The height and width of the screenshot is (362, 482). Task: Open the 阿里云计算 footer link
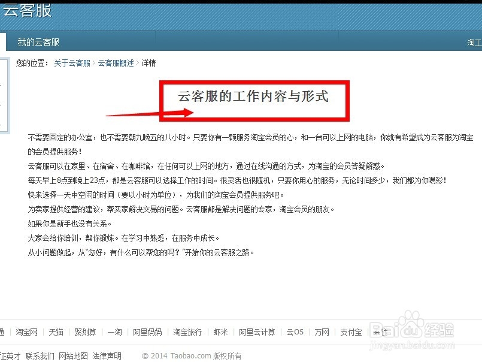(257, 332)
